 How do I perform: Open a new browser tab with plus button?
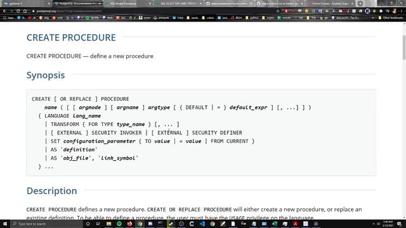pos(360,4)
